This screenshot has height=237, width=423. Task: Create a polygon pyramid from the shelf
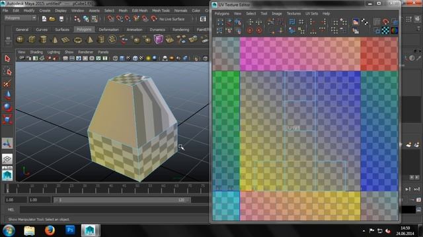click(x=90, y=39)
